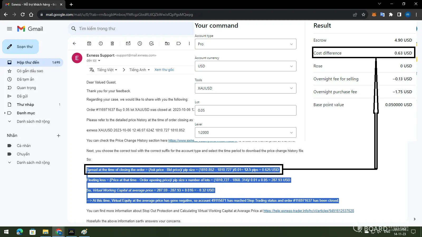Click the report spam icon
Screen dimensions: 422x237
coord(101,43)
